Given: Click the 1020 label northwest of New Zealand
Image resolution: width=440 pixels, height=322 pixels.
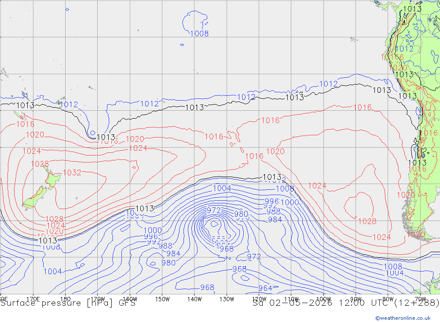Looking at the screenshot, I should (x=35, y=135).
